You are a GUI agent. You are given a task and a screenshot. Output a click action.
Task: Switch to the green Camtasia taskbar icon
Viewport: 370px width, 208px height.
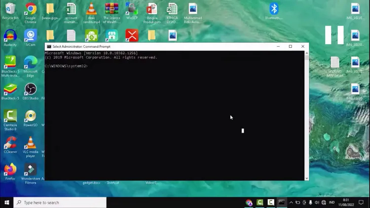260,203
